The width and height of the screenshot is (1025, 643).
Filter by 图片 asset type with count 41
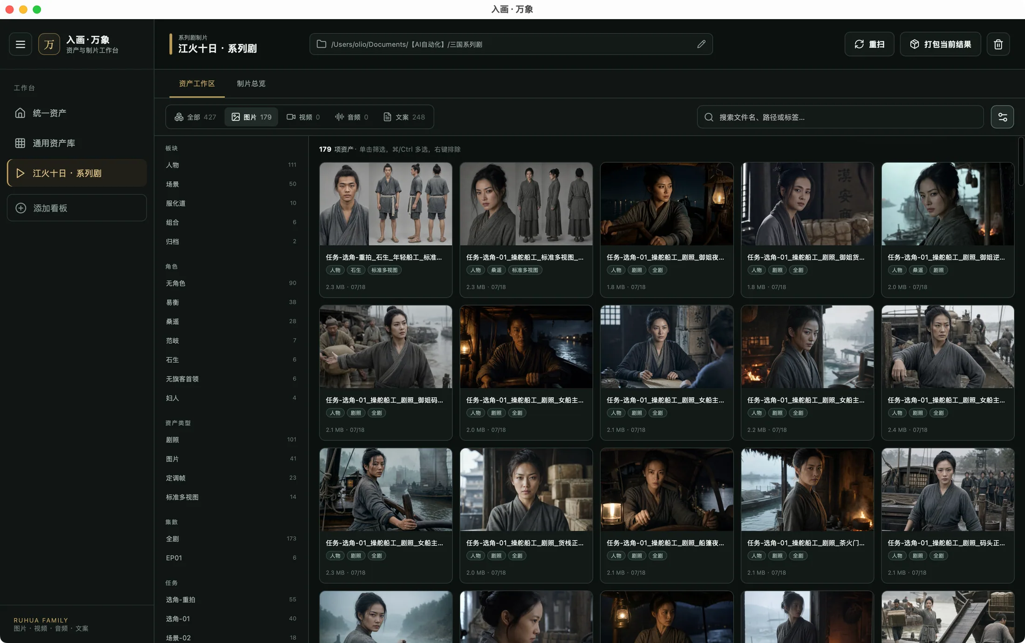tap(231, 459)
